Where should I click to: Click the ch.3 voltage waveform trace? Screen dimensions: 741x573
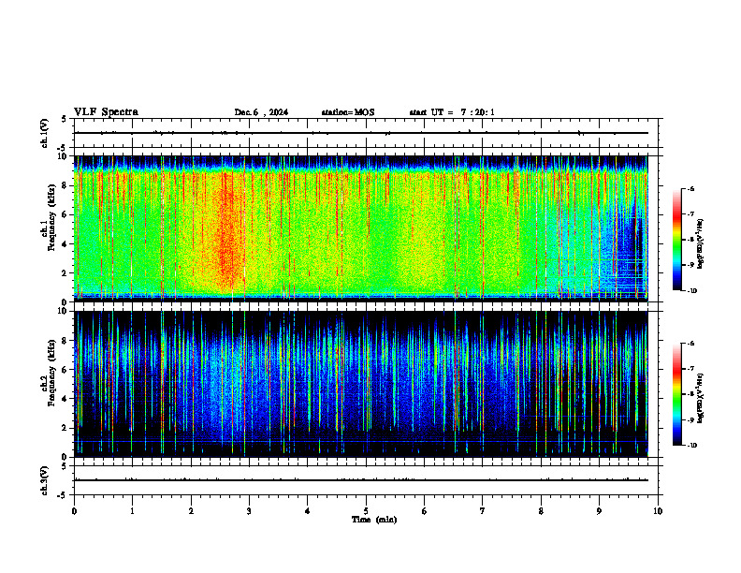(x=360, y=480)
